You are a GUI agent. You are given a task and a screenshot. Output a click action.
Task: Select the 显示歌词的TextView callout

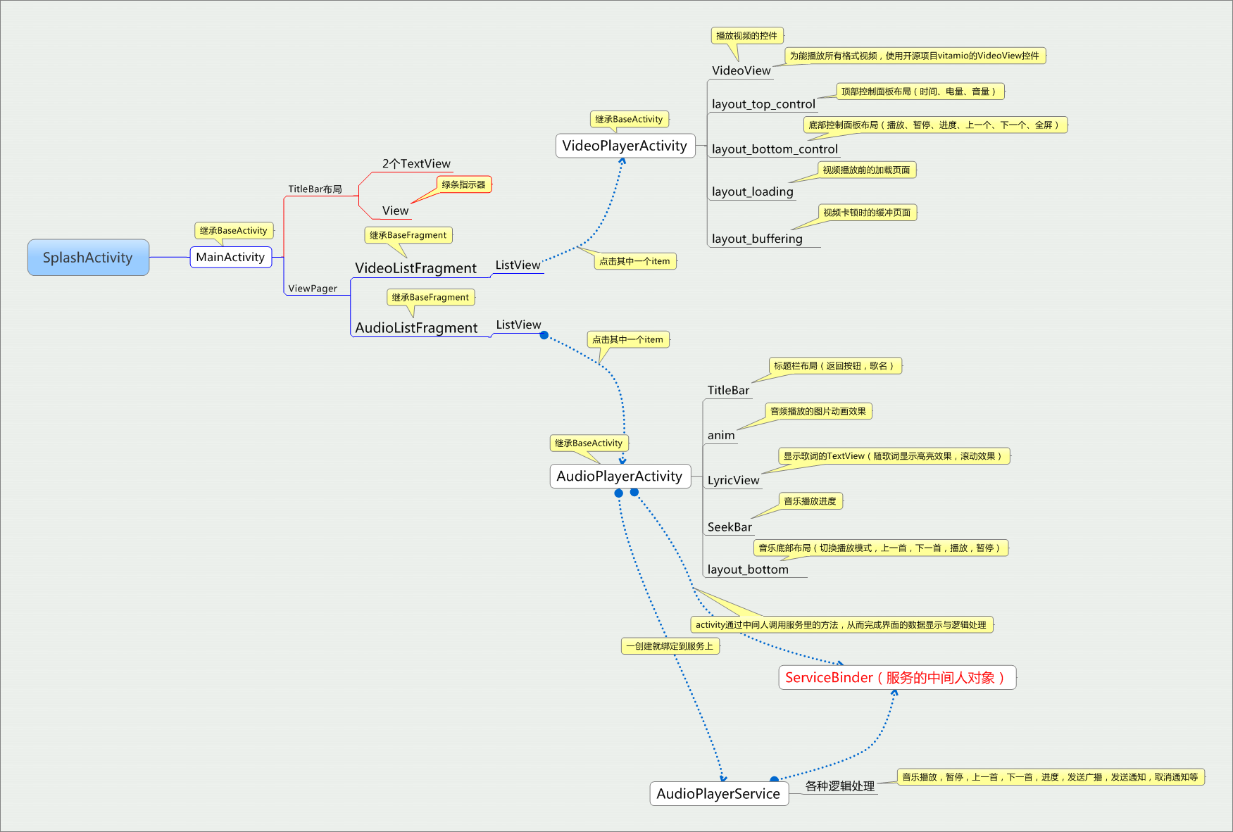894,456
